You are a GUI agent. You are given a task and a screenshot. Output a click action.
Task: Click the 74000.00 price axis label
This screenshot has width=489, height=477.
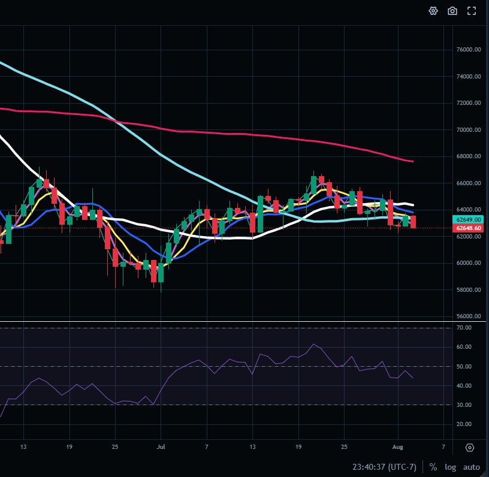click(x=469, y=76)
